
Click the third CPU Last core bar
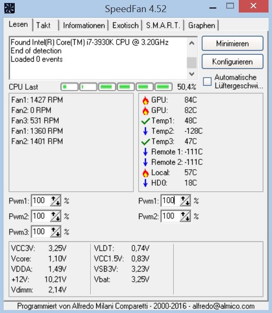[x=107, y=87]
